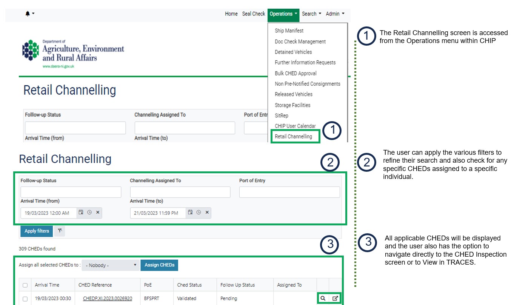Choose Retail Channelling from Operations menu
This screenshot has height=305, width=511.
(294, 136)
